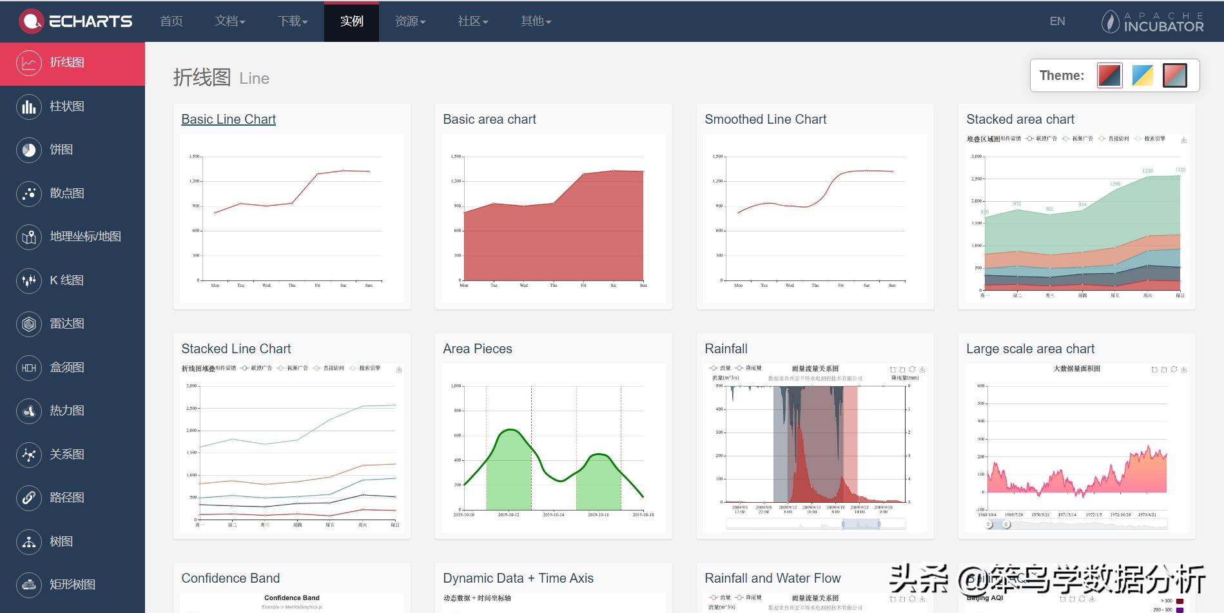Click the Basic Line Chart preview thumbnail
Screen dimensions: 1224x613
(292, 219)
